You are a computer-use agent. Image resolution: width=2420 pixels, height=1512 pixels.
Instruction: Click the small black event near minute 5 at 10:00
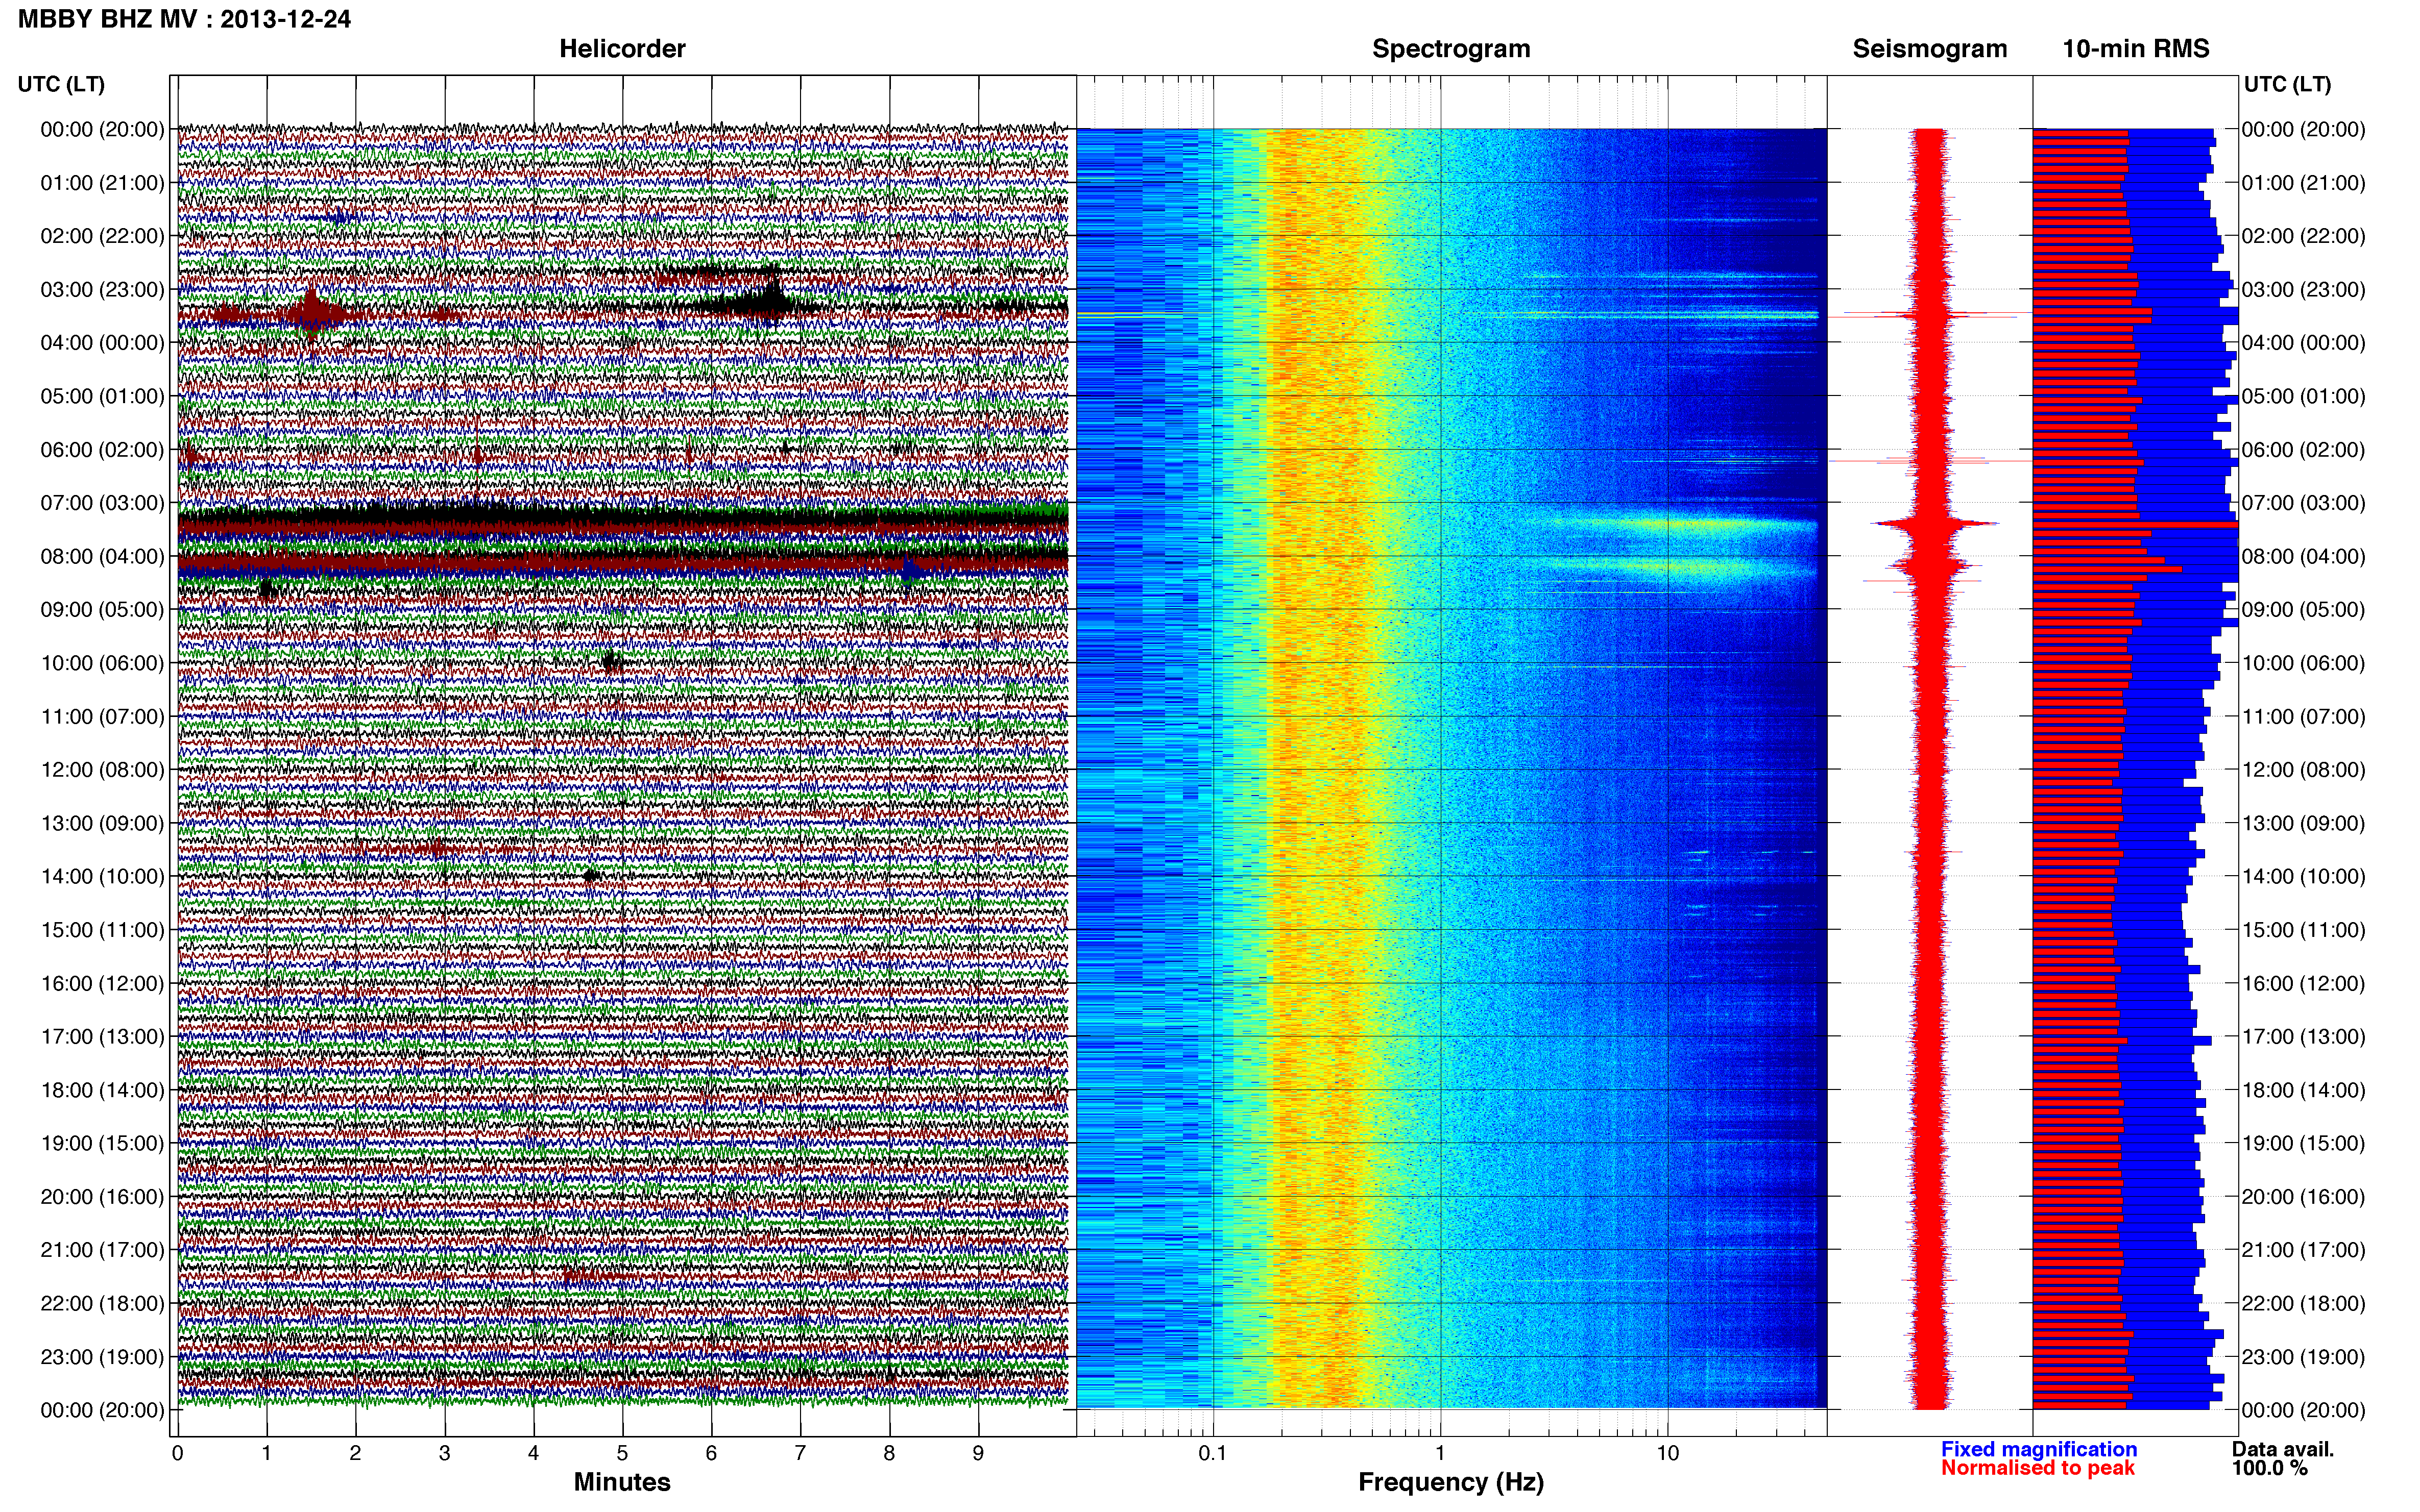pyautogui.click(x=612, y=662)
